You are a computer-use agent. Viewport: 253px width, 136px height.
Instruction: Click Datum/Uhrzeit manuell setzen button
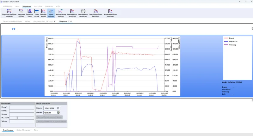tap(49, 117)
